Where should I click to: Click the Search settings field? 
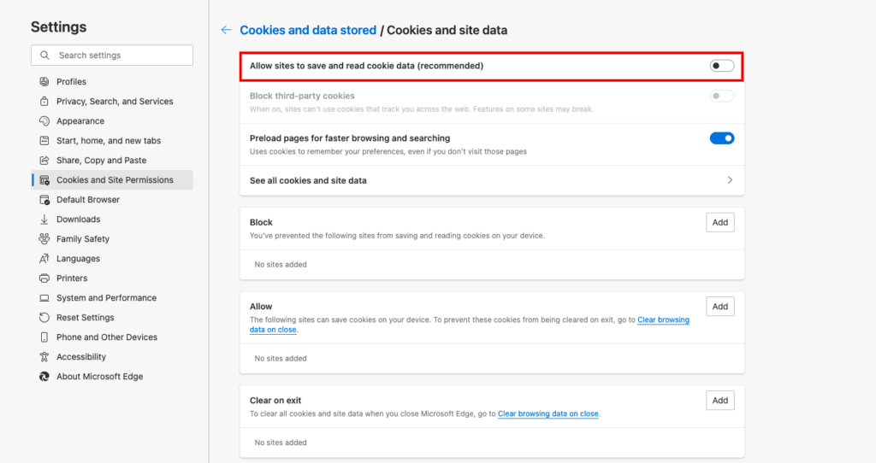point(112,56)
